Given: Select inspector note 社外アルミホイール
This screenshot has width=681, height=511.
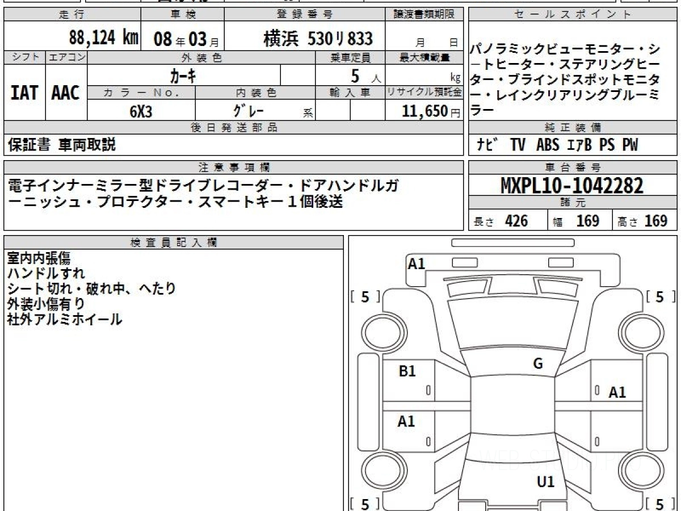Looking at the screenshot, I should pos(65,319).
